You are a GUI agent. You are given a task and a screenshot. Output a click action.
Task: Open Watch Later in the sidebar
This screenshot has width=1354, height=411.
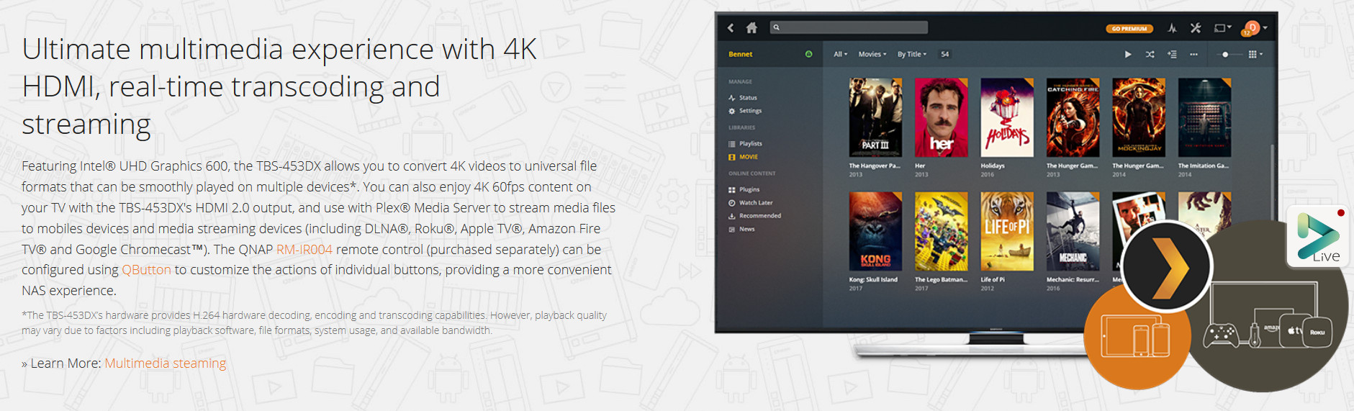click(x=750, y=203)
